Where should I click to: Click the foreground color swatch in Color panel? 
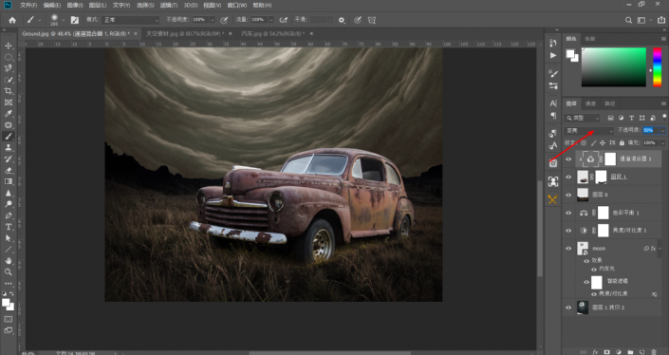[570, 54]
